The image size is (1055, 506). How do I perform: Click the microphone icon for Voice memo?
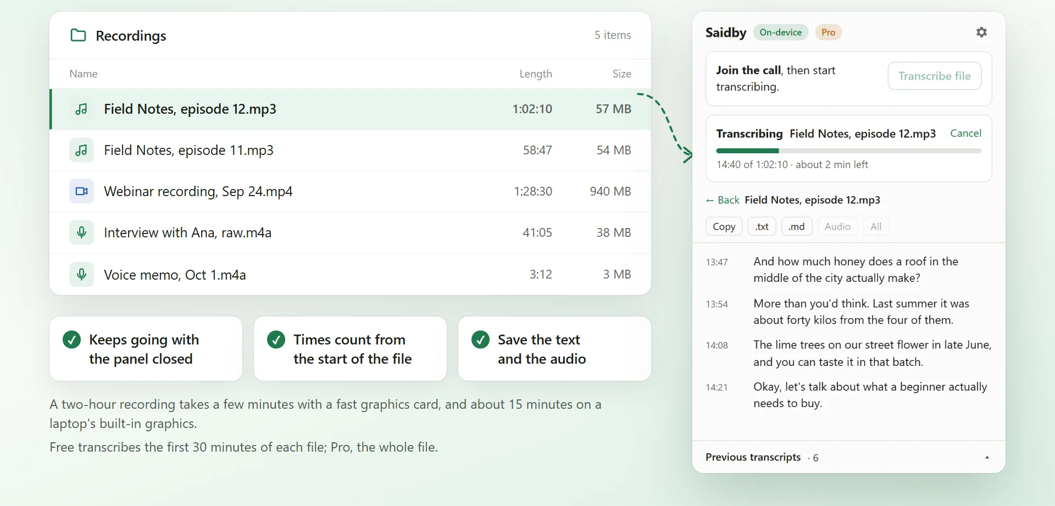click(x=81, y=274)
